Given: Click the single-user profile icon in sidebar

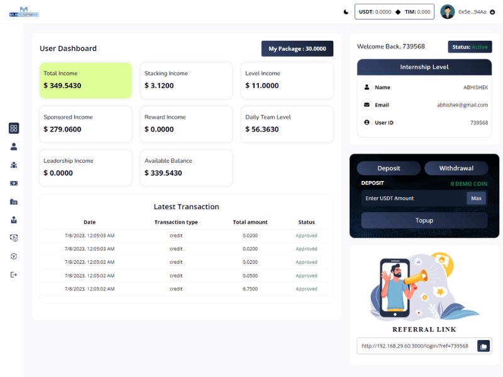Looking at the screenshot, I should click(x=14, y=146).
